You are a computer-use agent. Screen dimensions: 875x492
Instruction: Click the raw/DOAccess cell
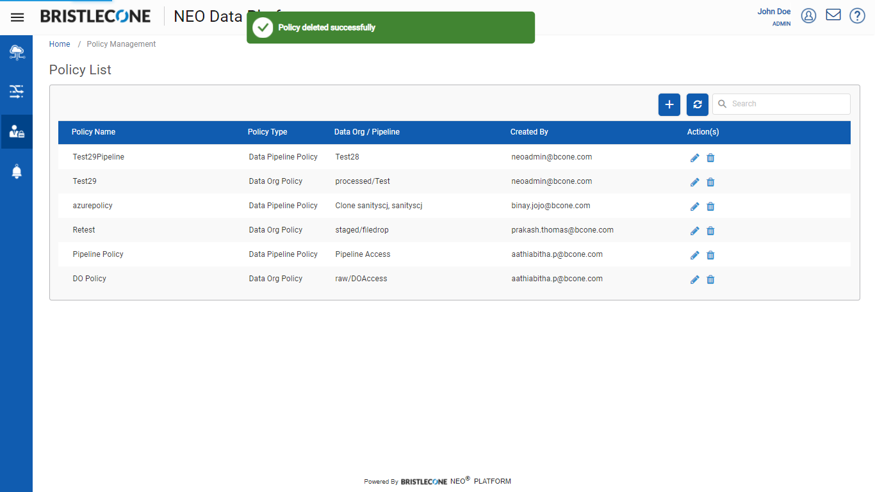pyautogui.click(x=361, y=279)
